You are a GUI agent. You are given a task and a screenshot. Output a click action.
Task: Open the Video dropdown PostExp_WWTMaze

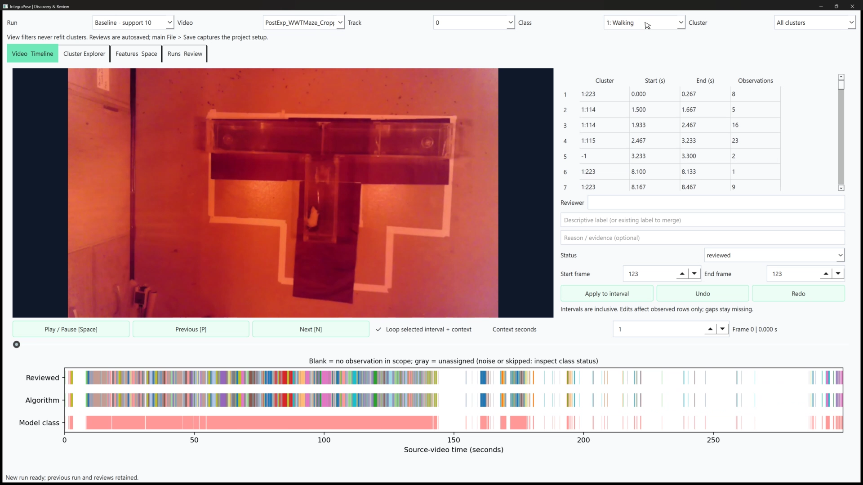coord(303,22)
